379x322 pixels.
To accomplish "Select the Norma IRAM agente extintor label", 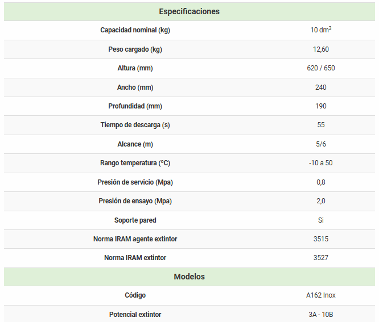I will (x=135, y=239).
